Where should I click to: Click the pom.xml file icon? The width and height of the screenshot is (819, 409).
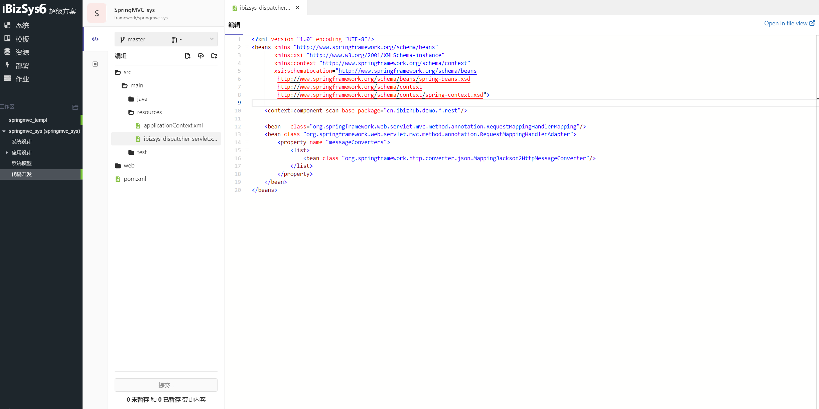[118, 179]
